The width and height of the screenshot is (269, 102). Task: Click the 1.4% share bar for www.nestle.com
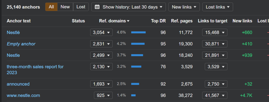coord(133,95)
